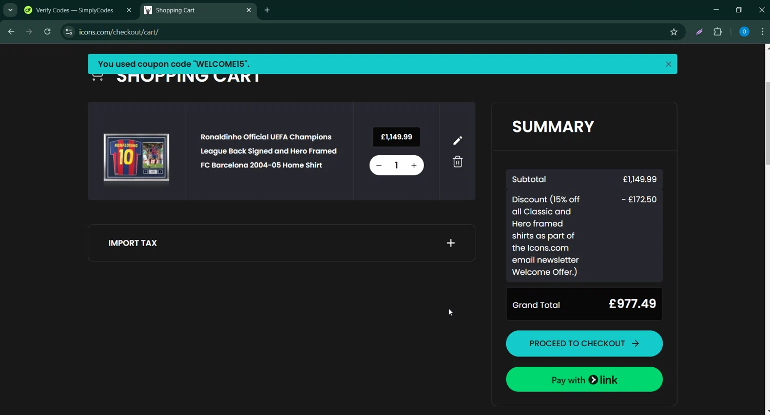The height and width of the screenshot is (415, 770).
Task: Click the Grand Total amount £977.49
Action: [632, 304]
